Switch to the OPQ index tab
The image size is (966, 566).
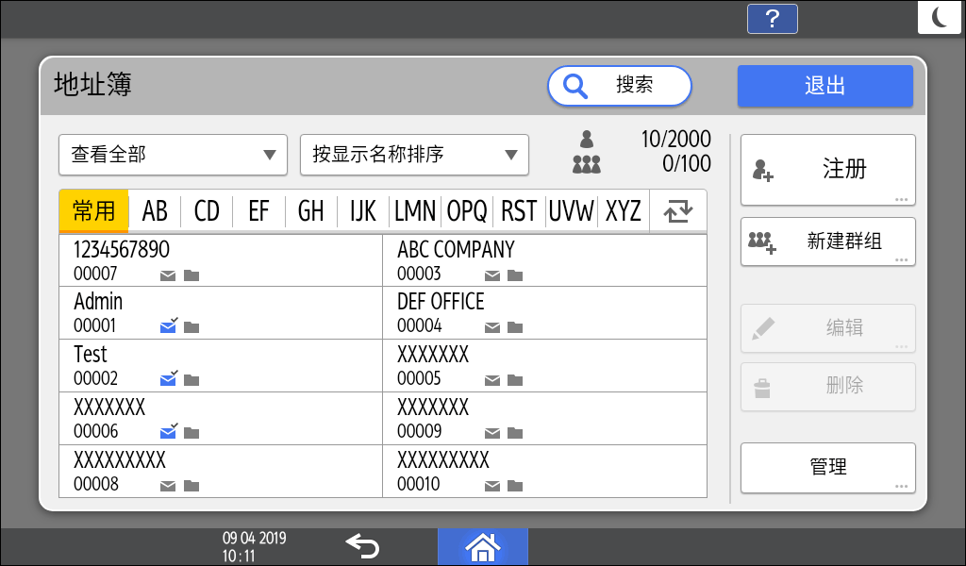pyautogui.click(x=466, y=210)
